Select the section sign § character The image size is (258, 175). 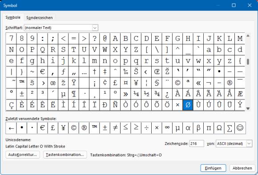(x=157, y=83)
